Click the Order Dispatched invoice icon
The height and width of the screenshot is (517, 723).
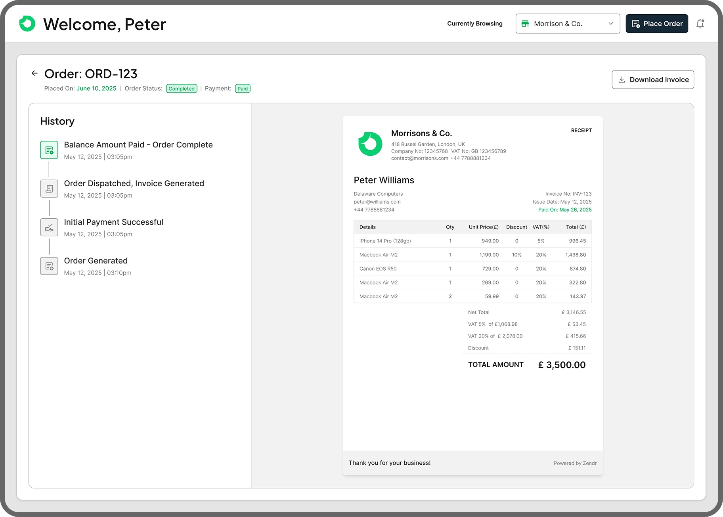(49, 188)
